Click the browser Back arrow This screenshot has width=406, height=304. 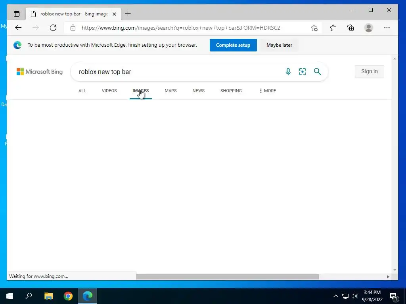coord(18,28)
